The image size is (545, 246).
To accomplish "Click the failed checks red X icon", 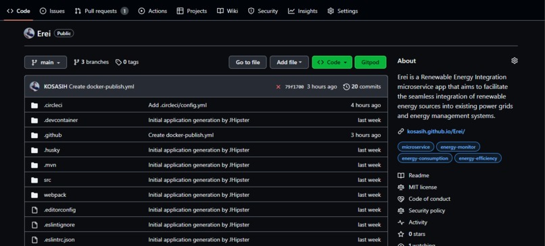I will (x=278, y=87).
